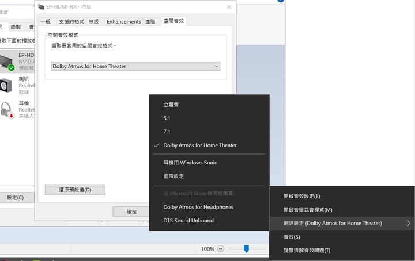
Task: Select 耳機用 Windows Sonic option
Action: pos(209,163)
